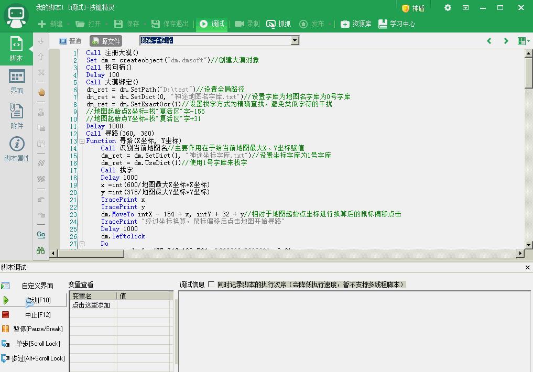Open 资源库 resource library

(356, 24)
